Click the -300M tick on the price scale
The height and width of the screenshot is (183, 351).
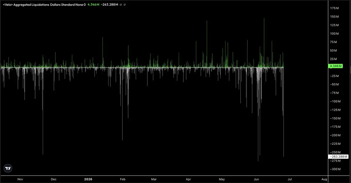[335, 169]
